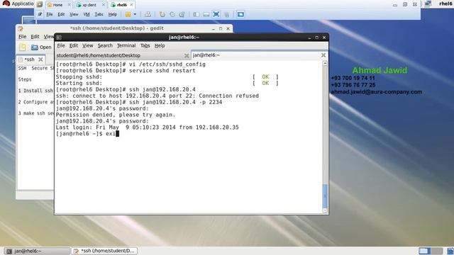Open VMware File menu

(50, 14)
